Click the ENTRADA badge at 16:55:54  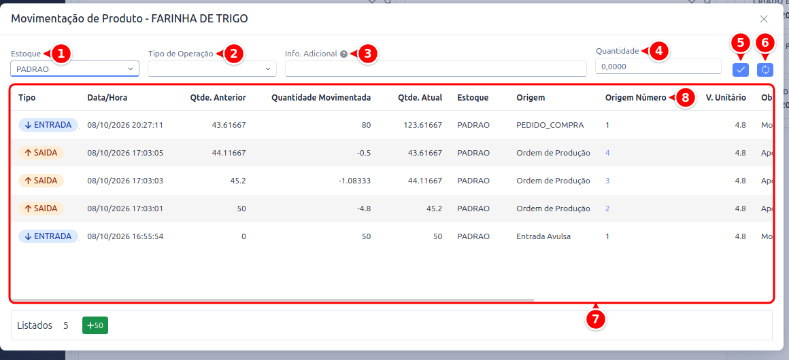[48, 236]
